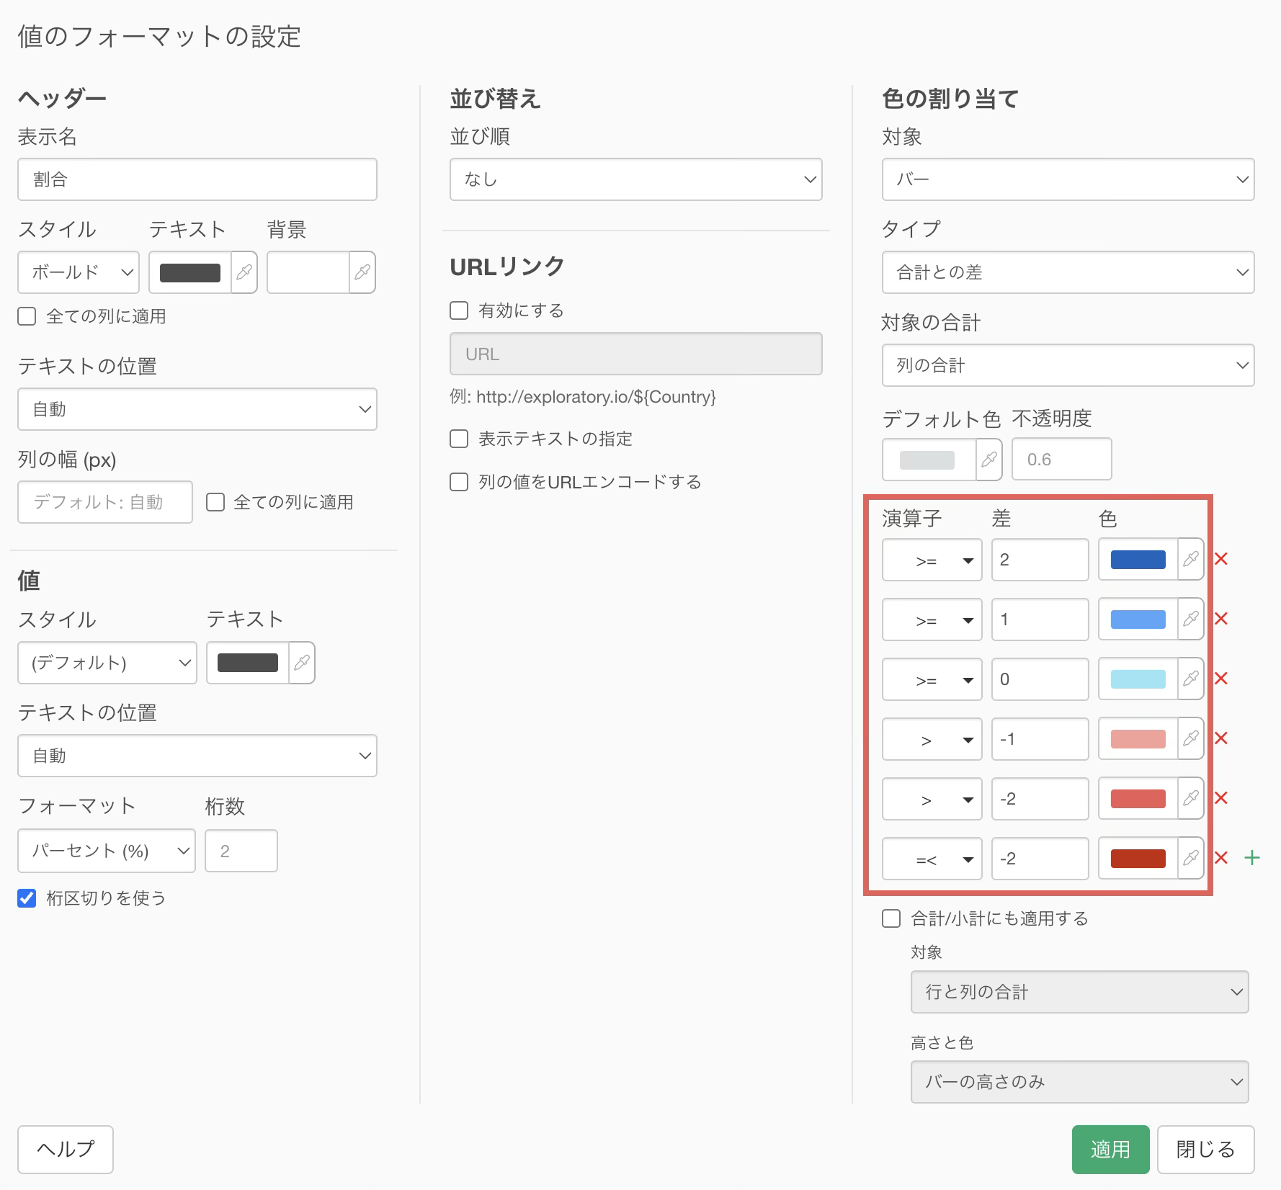Screen dimensions: 1281x1190
Task: Open value テキストの位置 自動 dropdown
Action: click(197, 756)
